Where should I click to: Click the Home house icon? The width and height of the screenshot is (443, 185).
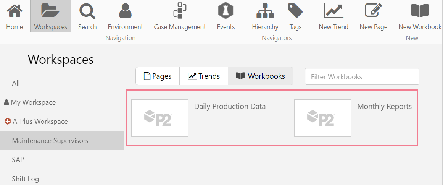(x=14, y=11)
